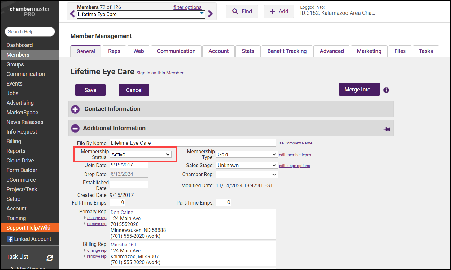Refresh the Task List
The height and width of the screenshot is (270, 451).
50,258
